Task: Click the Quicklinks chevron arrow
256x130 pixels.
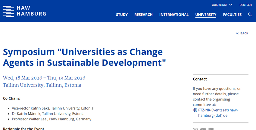Action: click(x=231, y=5)
